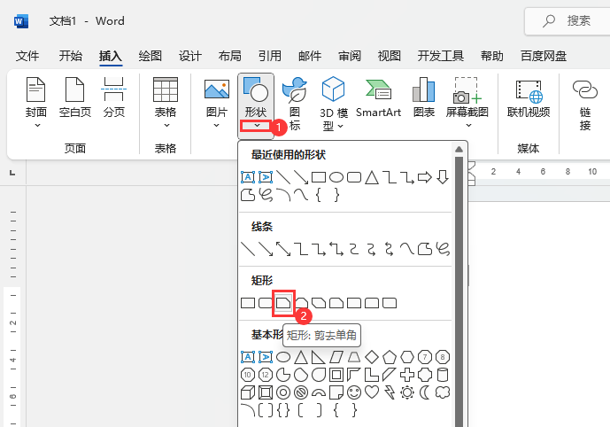Click the 图标 icons button
Image resolution: width=610 pixels, height=427 pixels.
coord(295,104)
